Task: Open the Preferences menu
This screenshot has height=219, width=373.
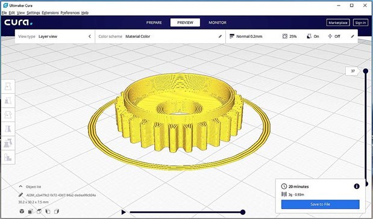Action: 70,13
